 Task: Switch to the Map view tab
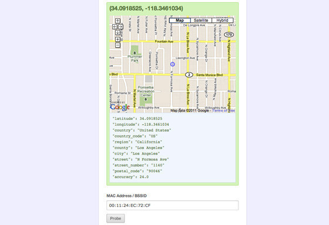[180, 21]
